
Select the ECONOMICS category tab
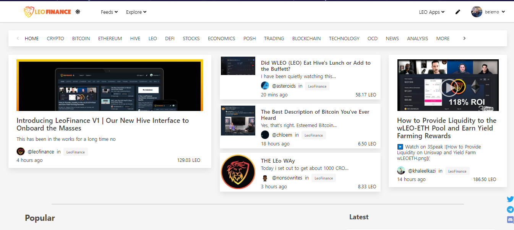[222, 38]
